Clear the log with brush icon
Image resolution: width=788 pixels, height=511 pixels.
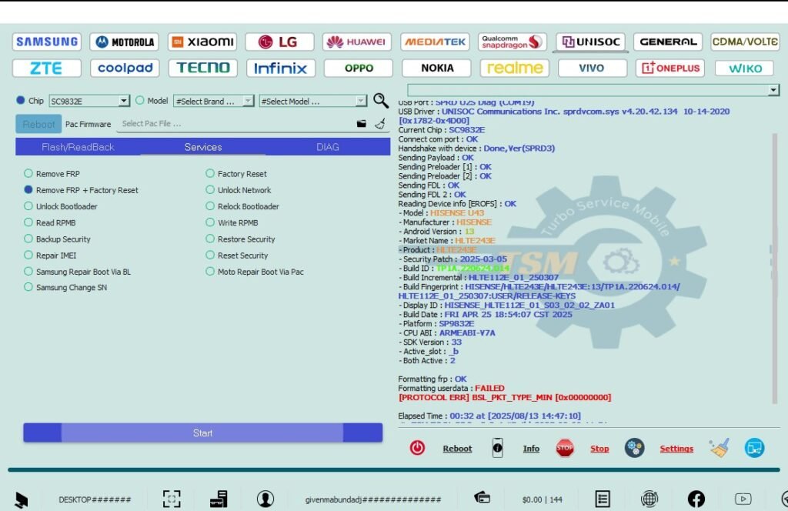tap(720, 448)
